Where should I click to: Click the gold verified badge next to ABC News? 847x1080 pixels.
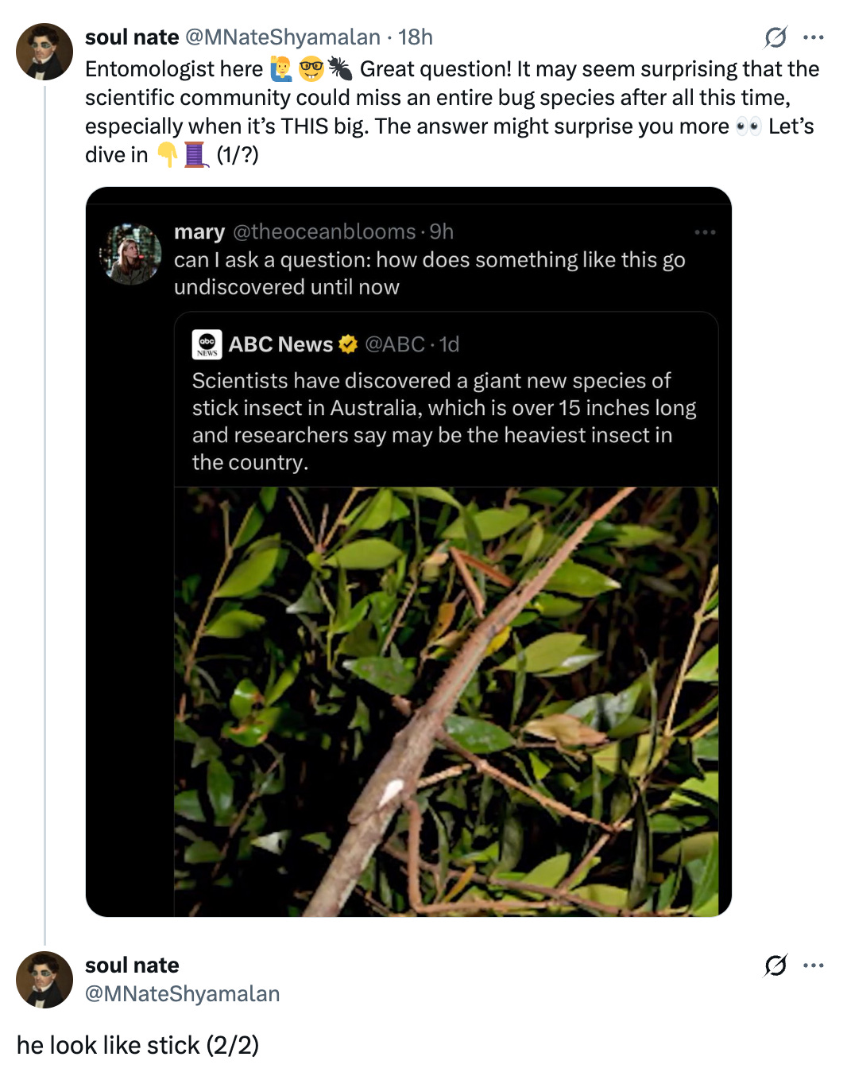pos(347,344)
